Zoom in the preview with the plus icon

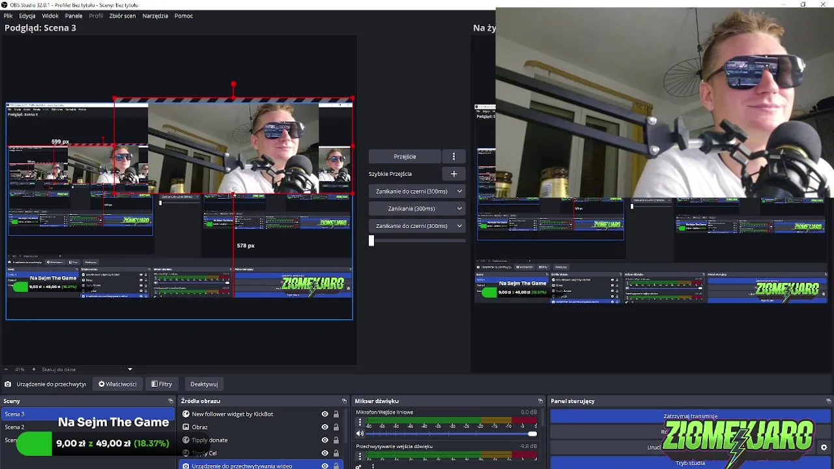click(x=34, y=369)
